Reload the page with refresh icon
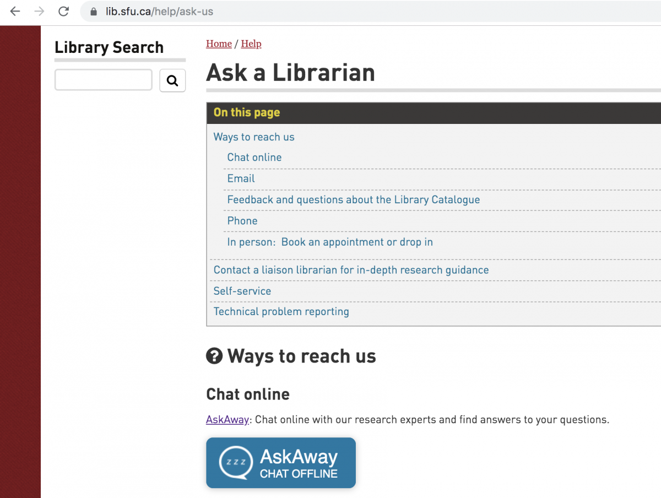Image resolution: width=661 pixels, height=498 pixels. 64,12
